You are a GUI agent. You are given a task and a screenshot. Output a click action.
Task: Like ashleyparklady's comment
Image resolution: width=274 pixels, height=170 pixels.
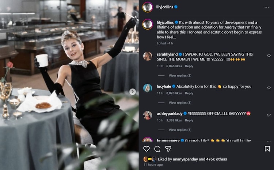[269, 115]
